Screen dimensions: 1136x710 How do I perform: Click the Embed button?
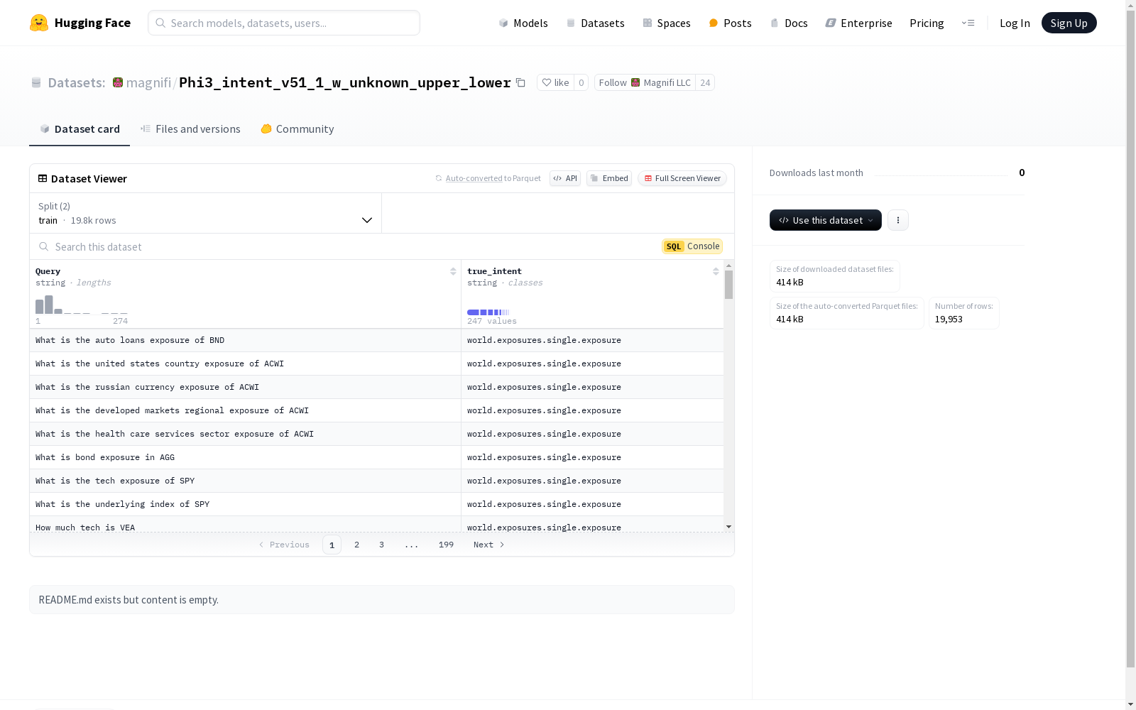(x=609, y=178)
